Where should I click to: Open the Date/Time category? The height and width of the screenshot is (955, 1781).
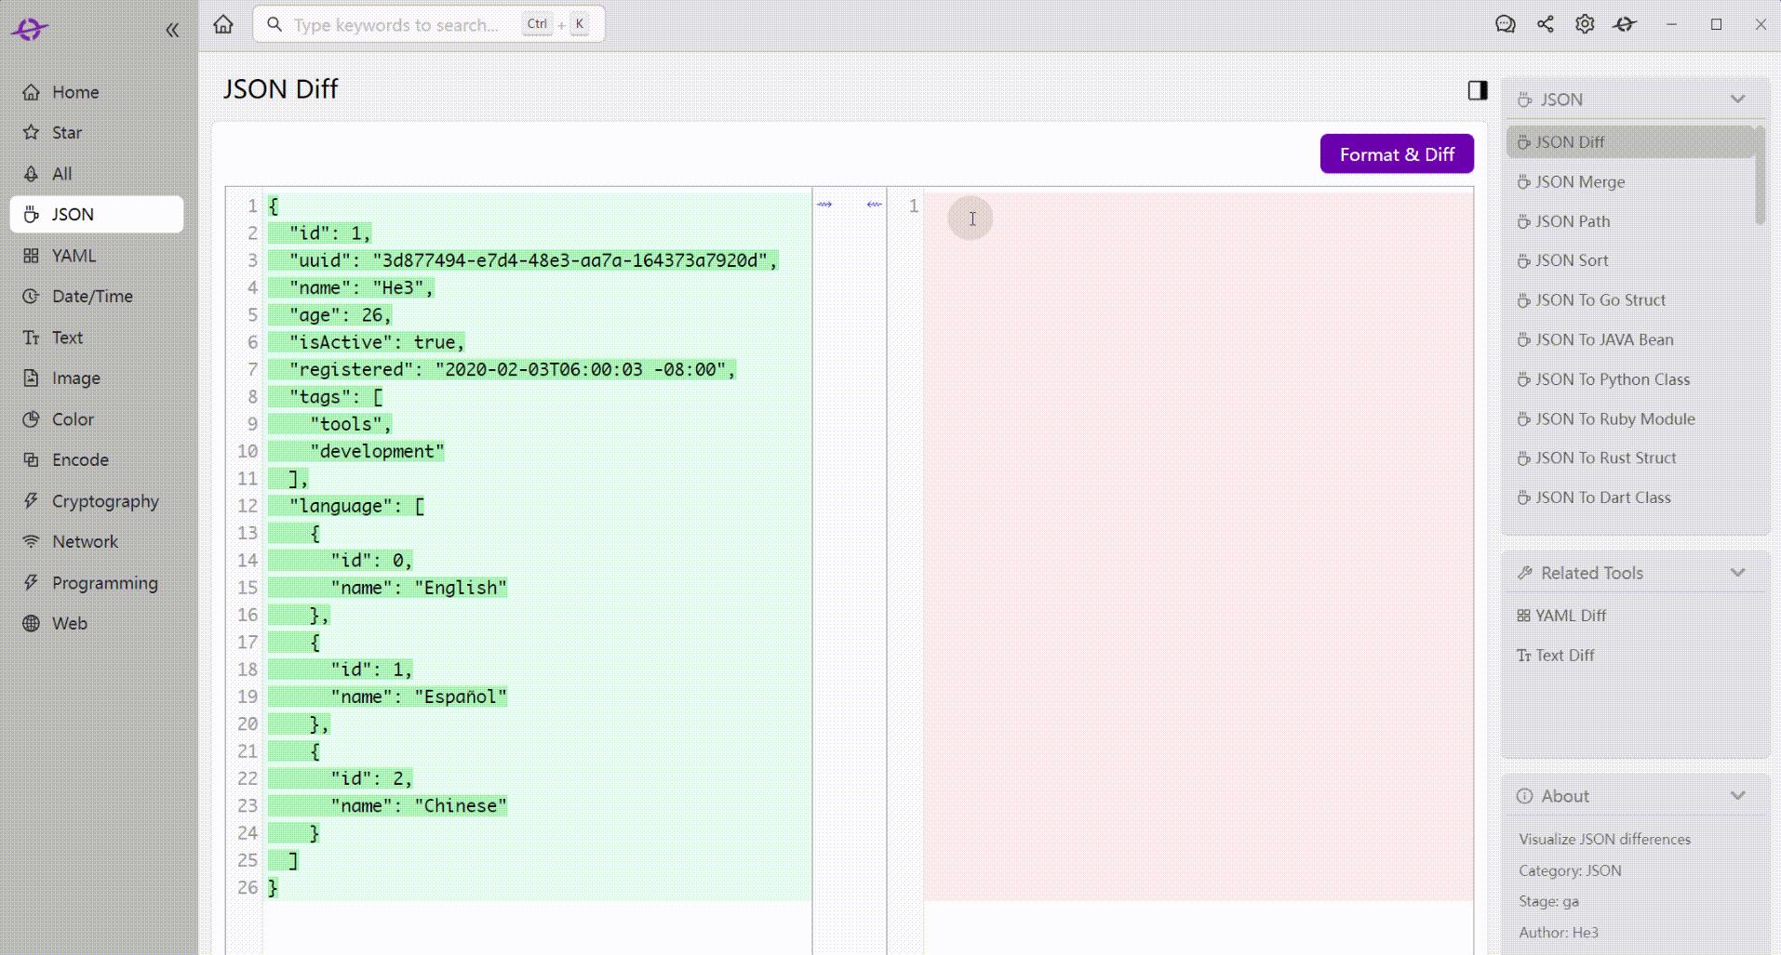click(97, 297)
